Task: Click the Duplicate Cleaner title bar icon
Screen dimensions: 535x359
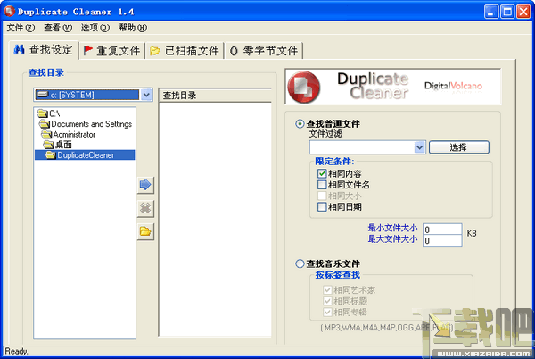Action: (x=9, y=12)
